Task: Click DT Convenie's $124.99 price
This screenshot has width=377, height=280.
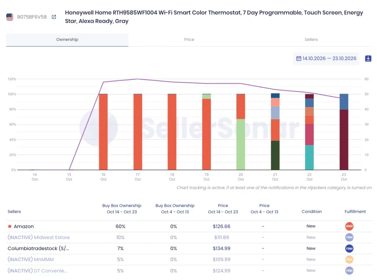Action: tap(221, 271)
